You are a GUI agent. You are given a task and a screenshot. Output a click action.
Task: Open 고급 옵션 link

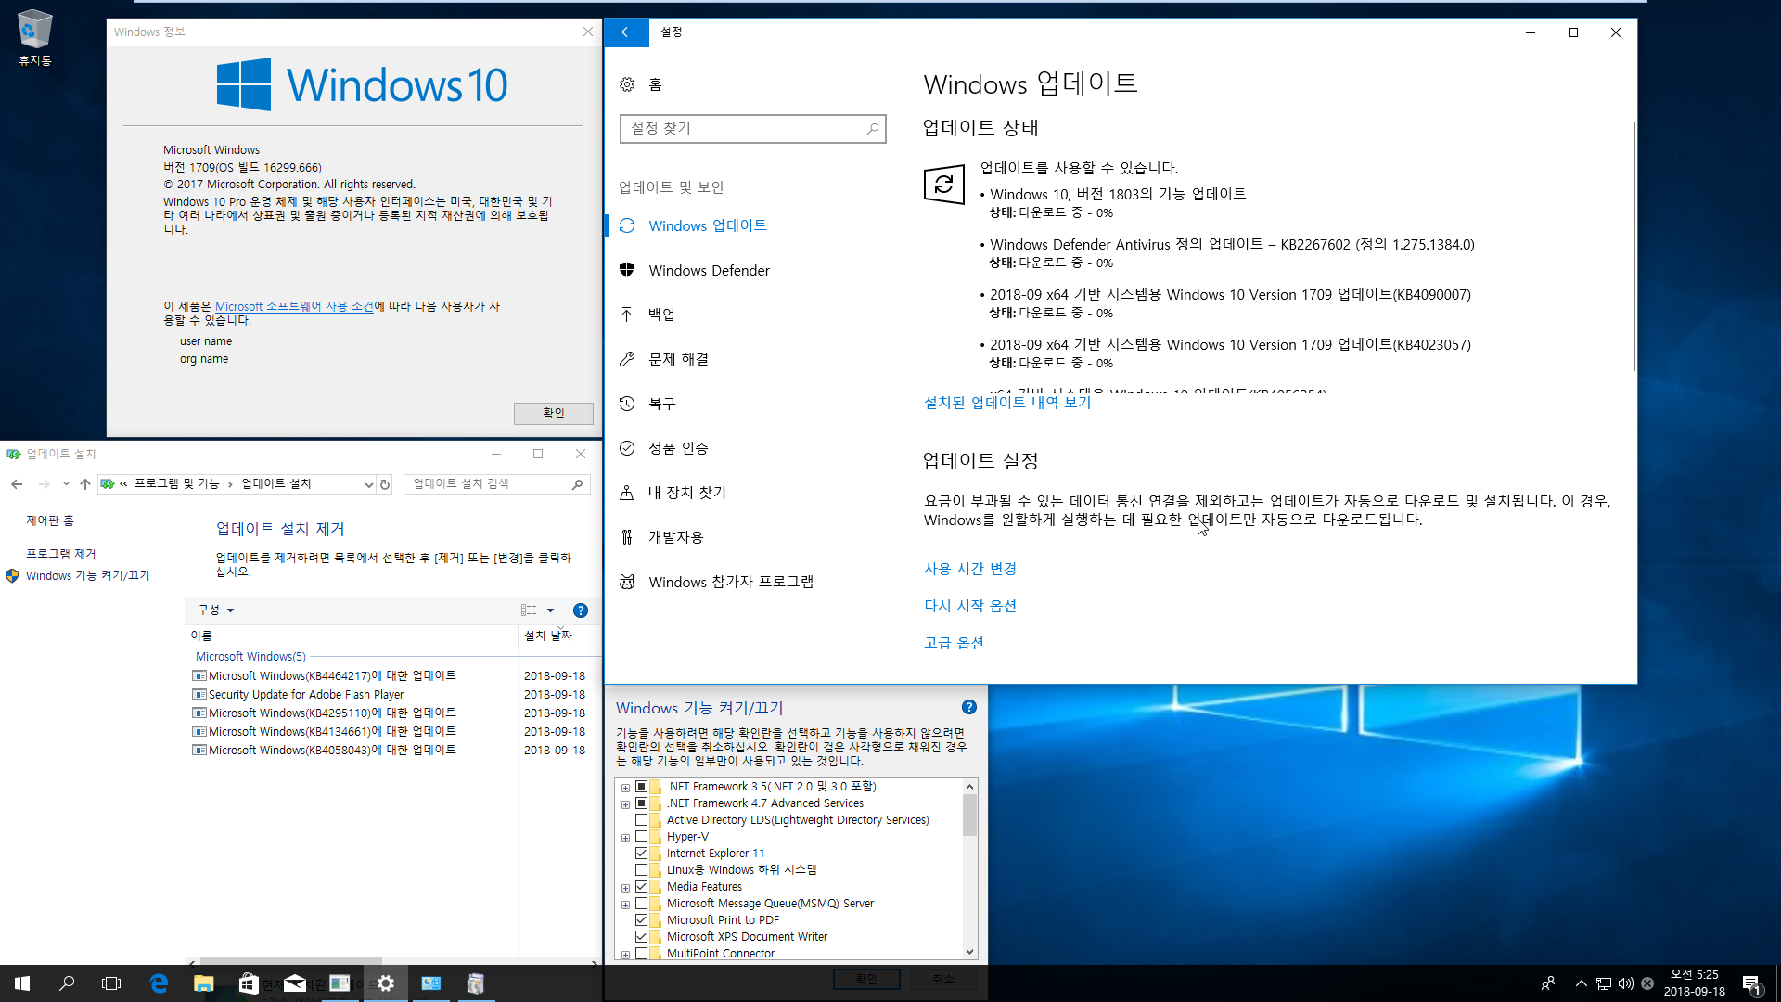[954, 643]
